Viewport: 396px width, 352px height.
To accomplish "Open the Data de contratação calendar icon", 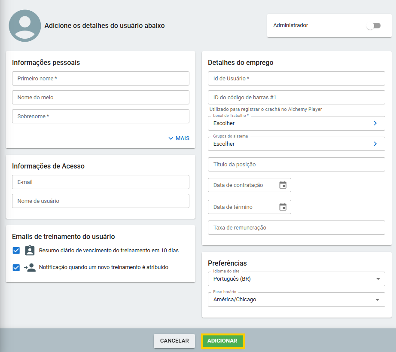I will [x=283, y=185].
